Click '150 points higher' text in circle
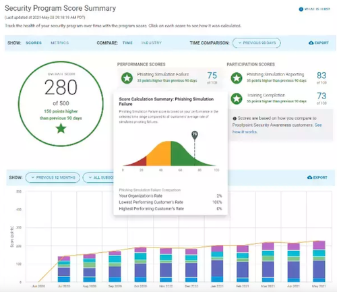This screenshot has height=292, width=337. [61, 111]
